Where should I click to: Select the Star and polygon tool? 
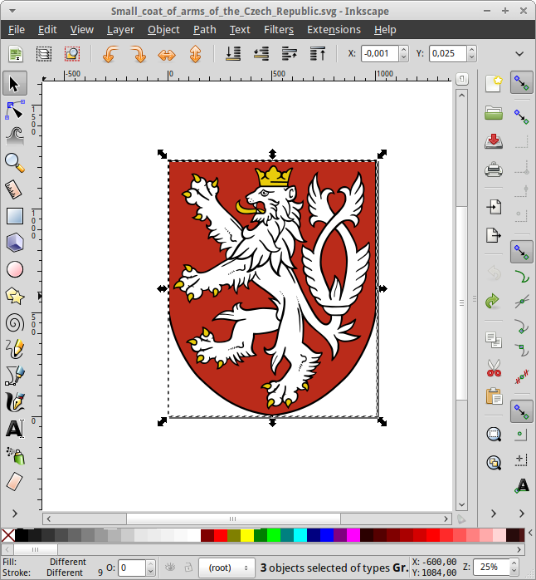[14, 296]
